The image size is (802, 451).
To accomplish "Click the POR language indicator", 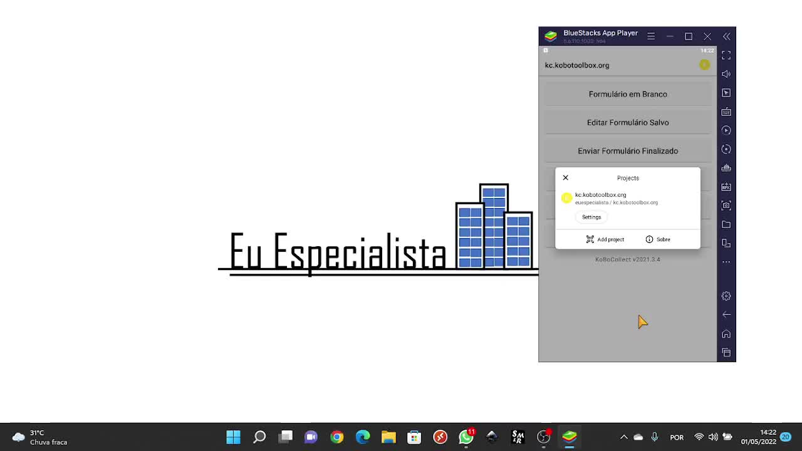I will coord(677,437).
